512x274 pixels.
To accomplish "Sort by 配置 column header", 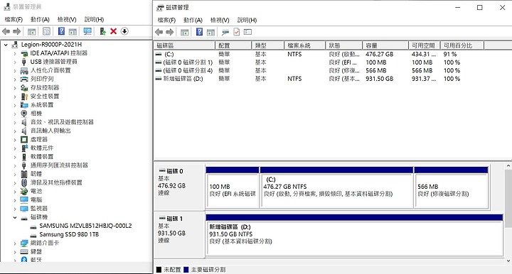I will point(233,45).
